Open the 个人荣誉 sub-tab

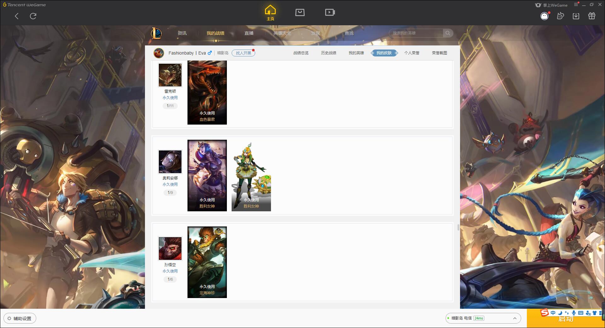point(412,53)
